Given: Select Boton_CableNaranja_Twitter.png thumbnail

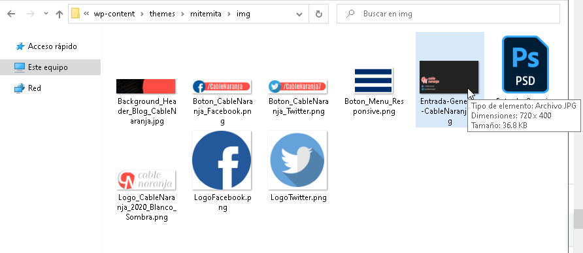Looking at the screenshot, I should coord(297,86).
